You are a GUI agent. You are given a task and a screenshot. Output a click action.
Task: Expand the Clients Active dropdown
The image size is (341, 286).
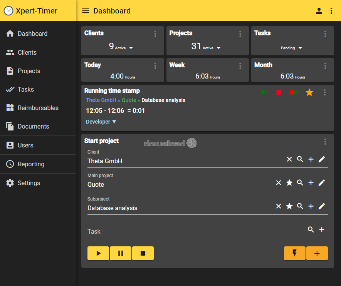point(131,48)
